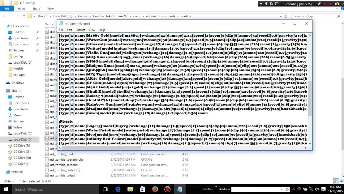Select the models folder in sidebar
The width and height of the screenshot is (344, 194).
pyautogui.click(x=18, y=68)
